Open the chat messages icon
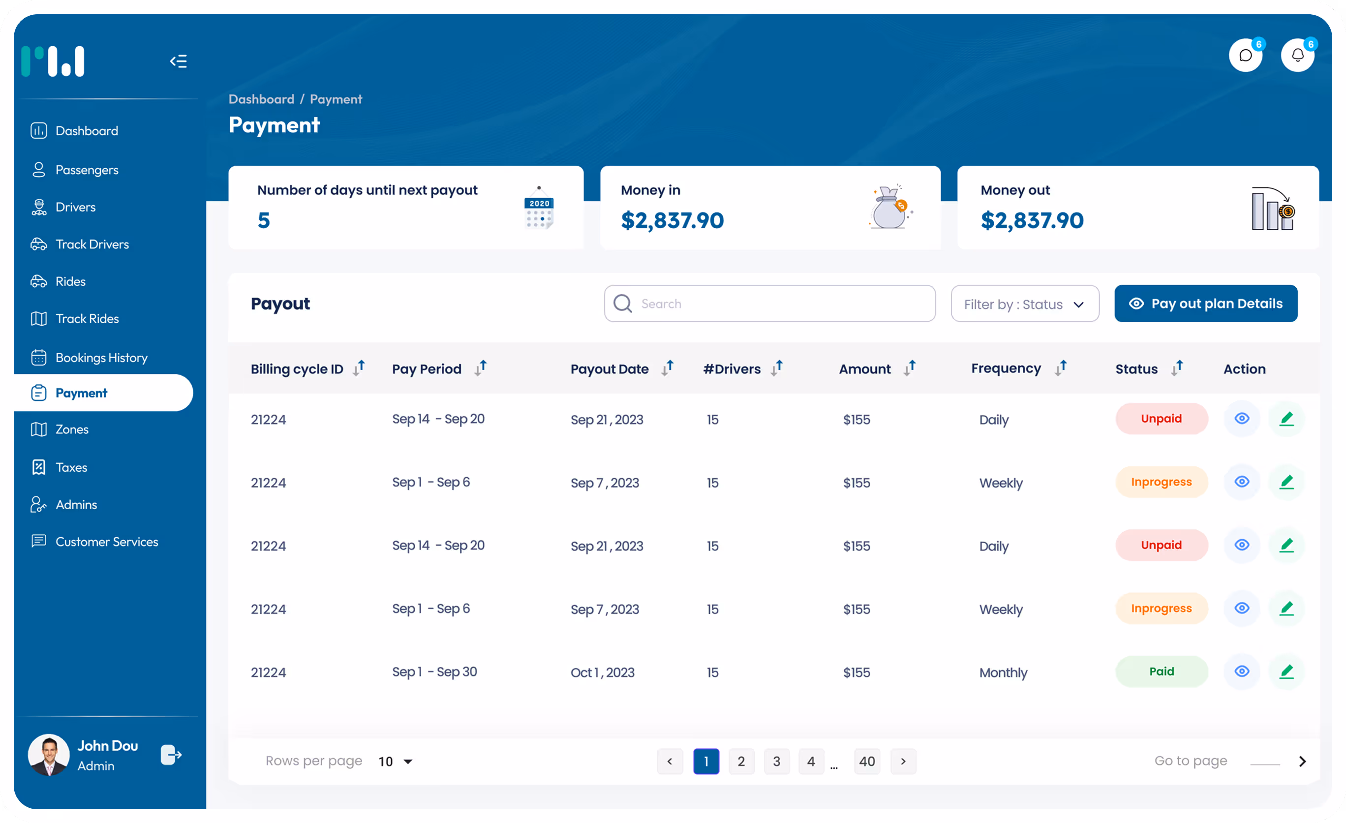 coord(1246,55)
